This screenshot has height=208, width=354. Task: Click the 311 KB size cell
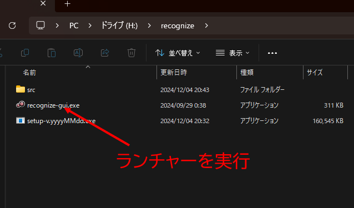coord(333,105)
